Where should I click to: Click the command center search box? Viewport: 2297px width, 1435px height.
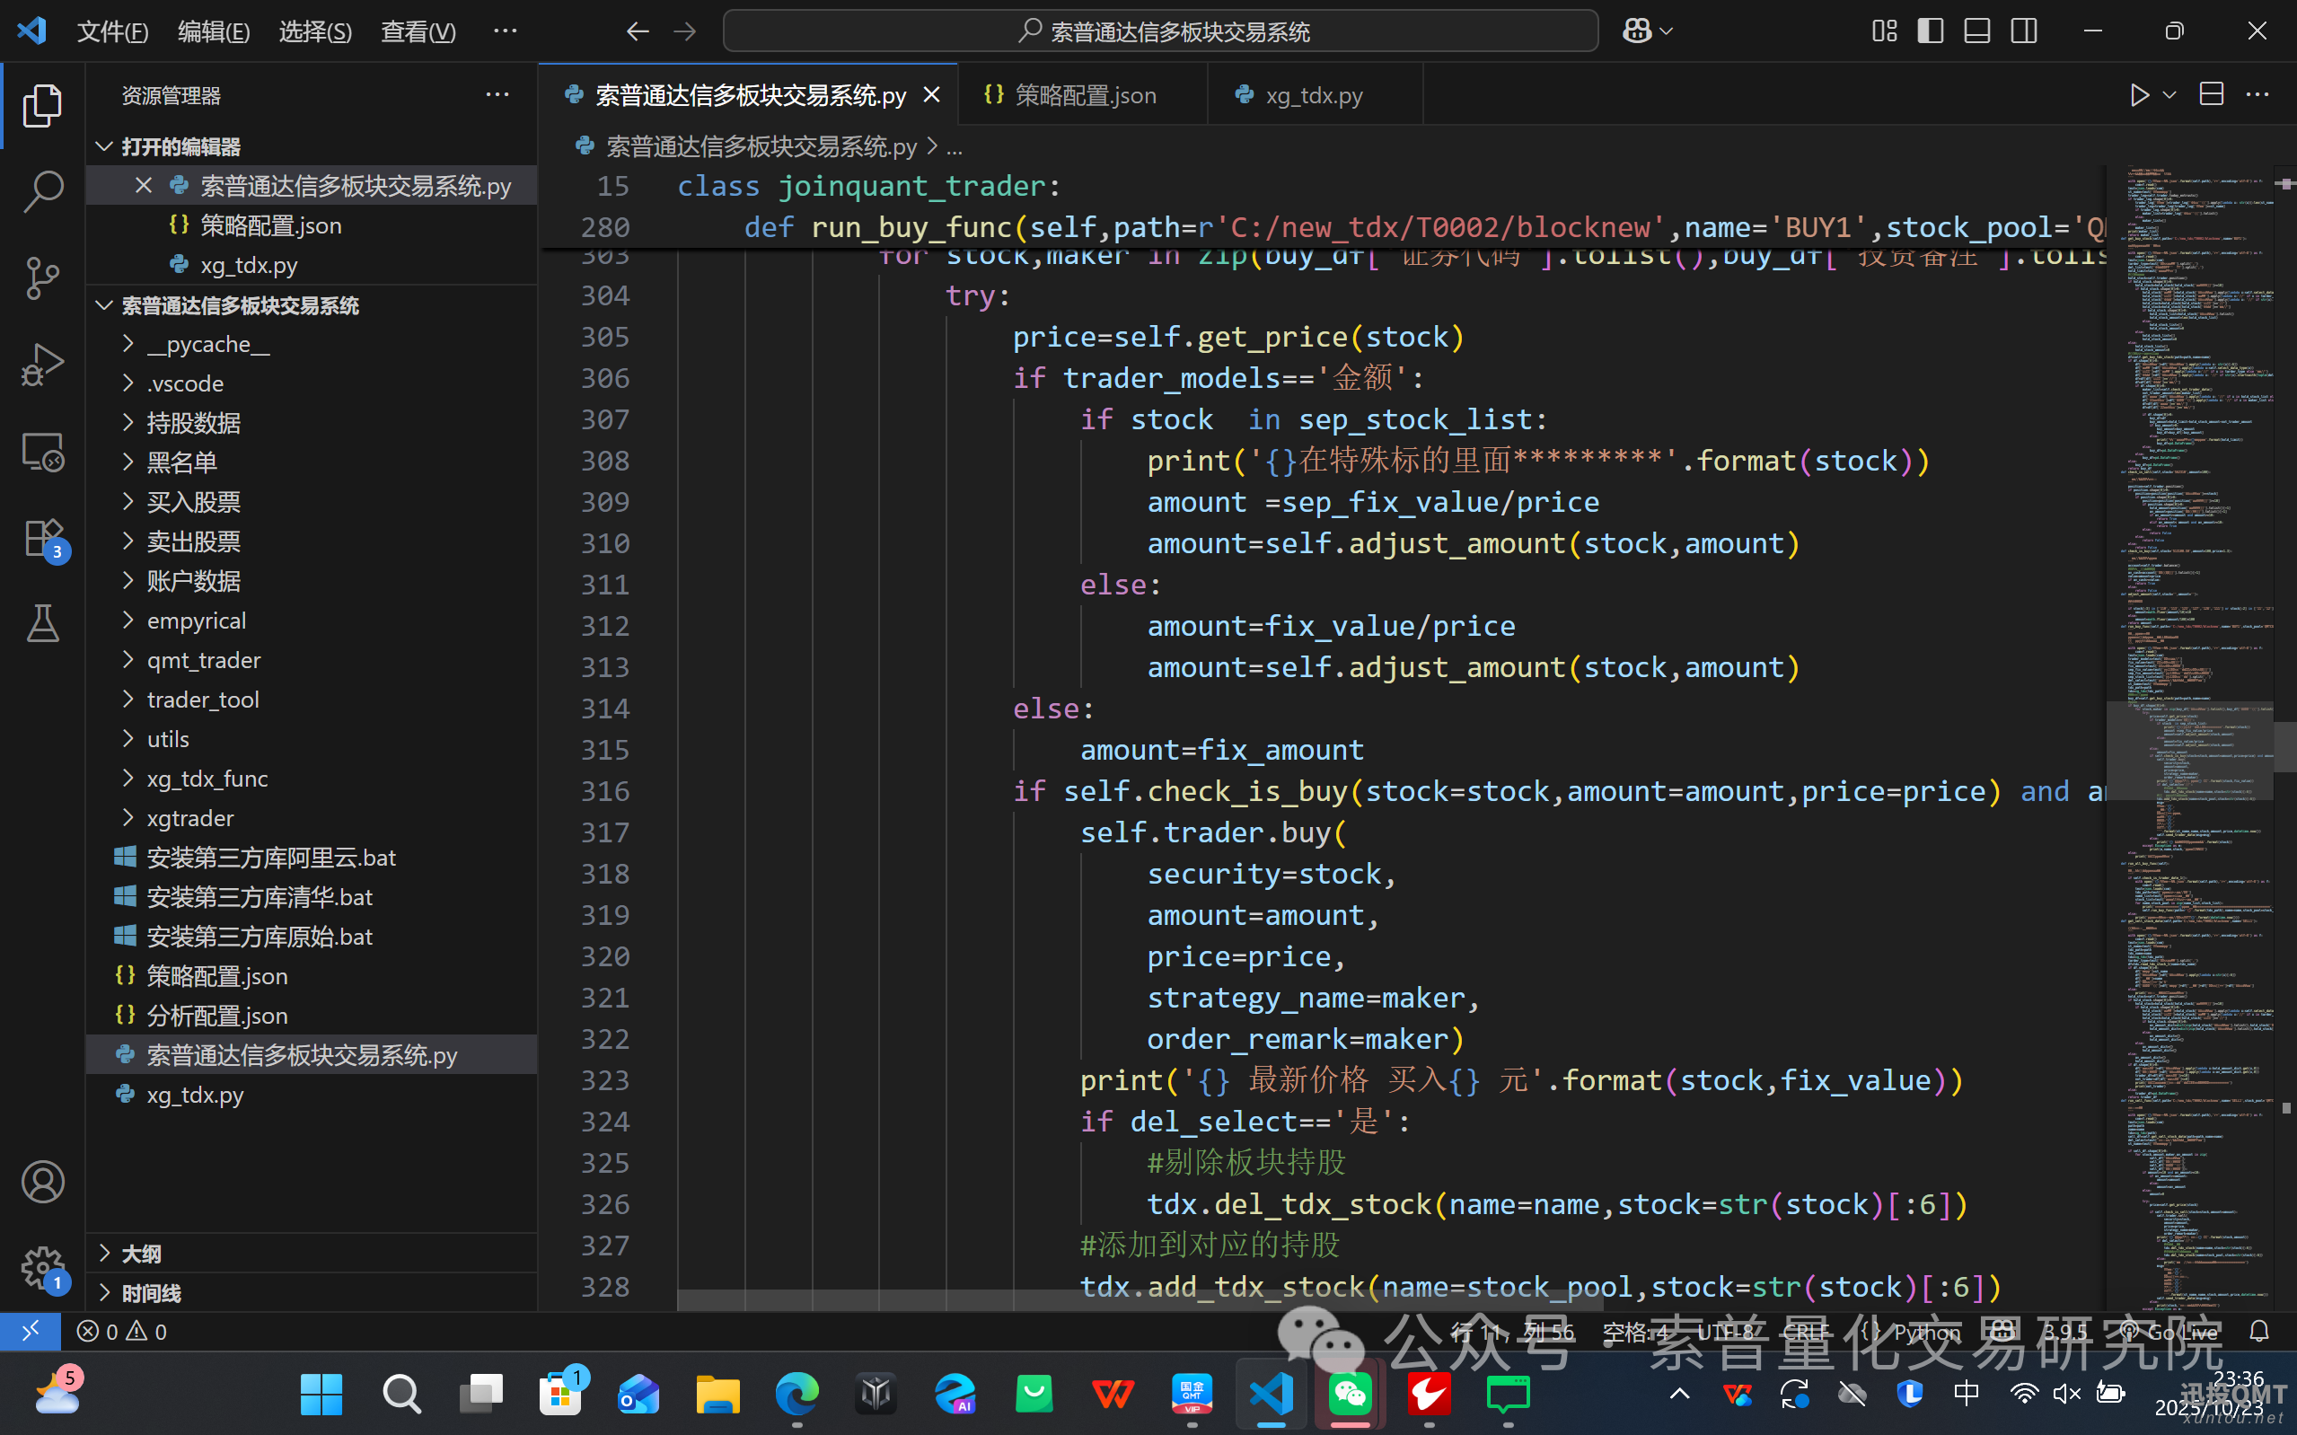(x=1160, y=31)
